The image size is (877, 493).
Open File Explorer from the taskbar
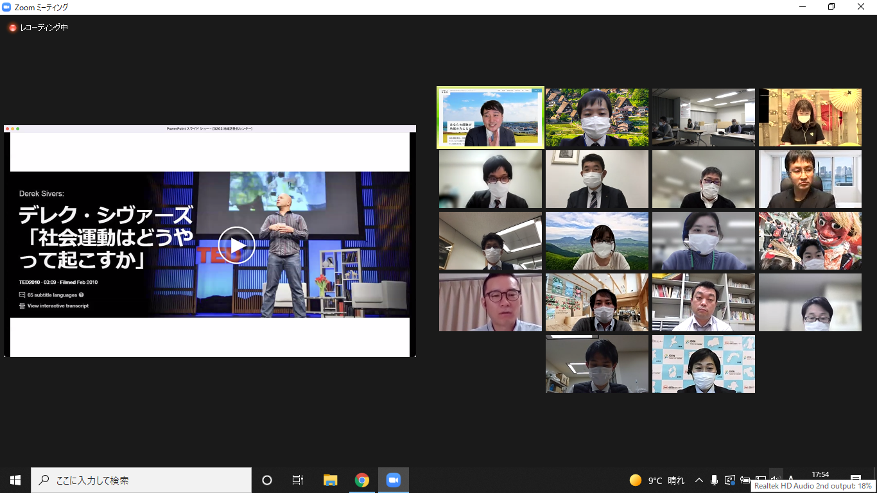(x=331, y=480)
